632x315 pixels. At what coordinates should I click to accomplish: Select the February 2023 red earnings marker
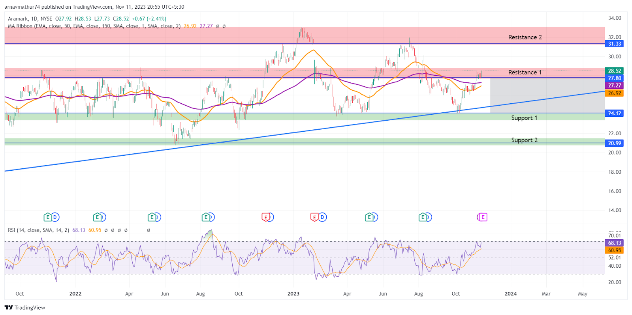[x=314, y=217]
